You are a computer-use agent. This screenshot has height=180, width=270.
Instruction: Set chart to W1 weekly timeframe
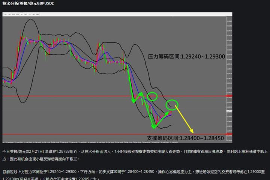pyautogui.click(x=34, y=14)
